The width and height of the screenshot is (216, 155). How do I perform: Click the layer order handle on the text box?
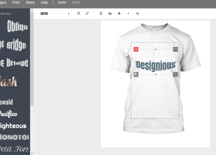coord(136,74)
